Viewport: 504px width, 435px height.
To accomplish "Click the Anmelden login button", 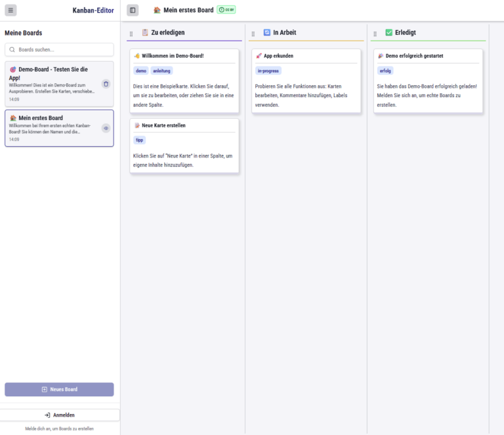I will point(60,415).
